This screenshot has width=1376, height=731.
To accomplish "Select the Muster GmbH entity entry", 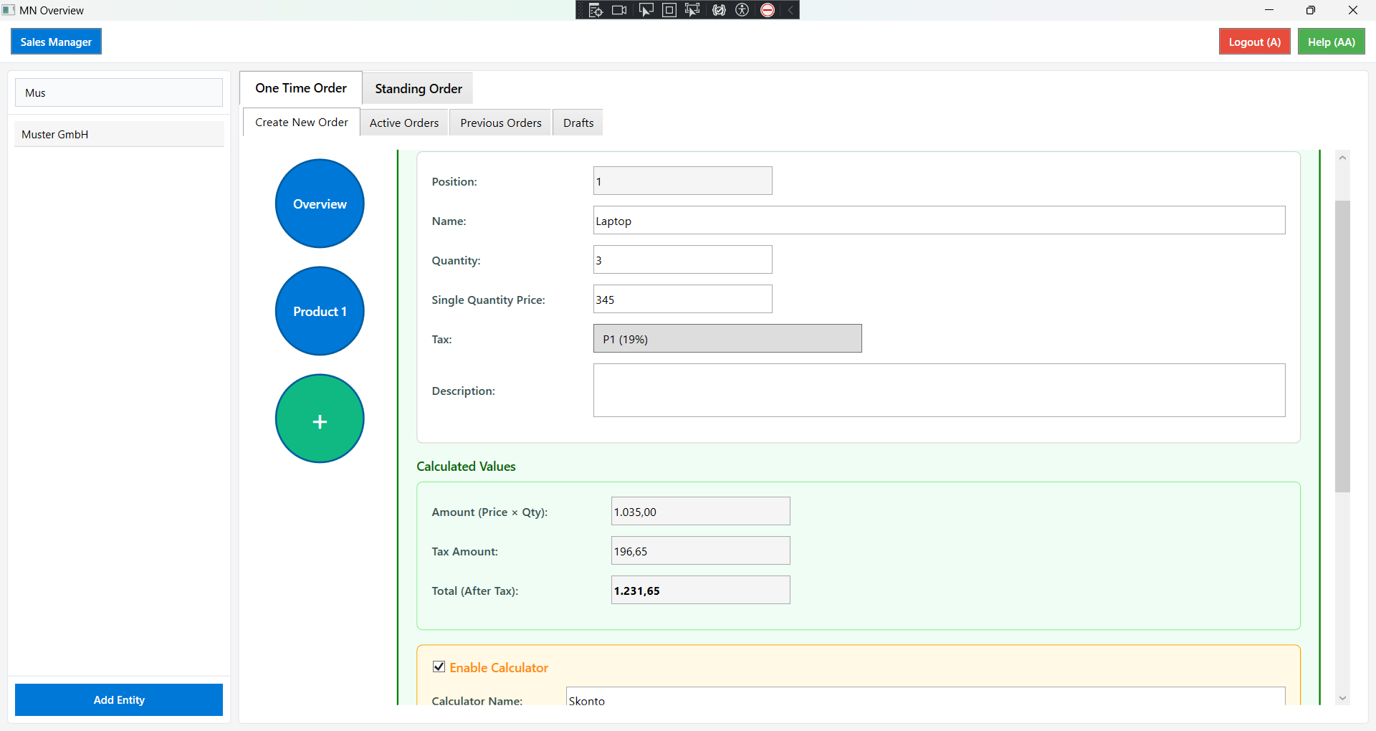I will [119, 134].
